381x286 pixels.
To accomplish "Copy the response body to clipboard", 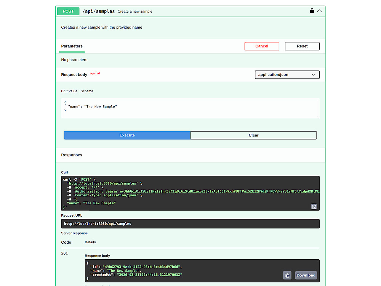I will pyautogui.click(x=287, y=275).
